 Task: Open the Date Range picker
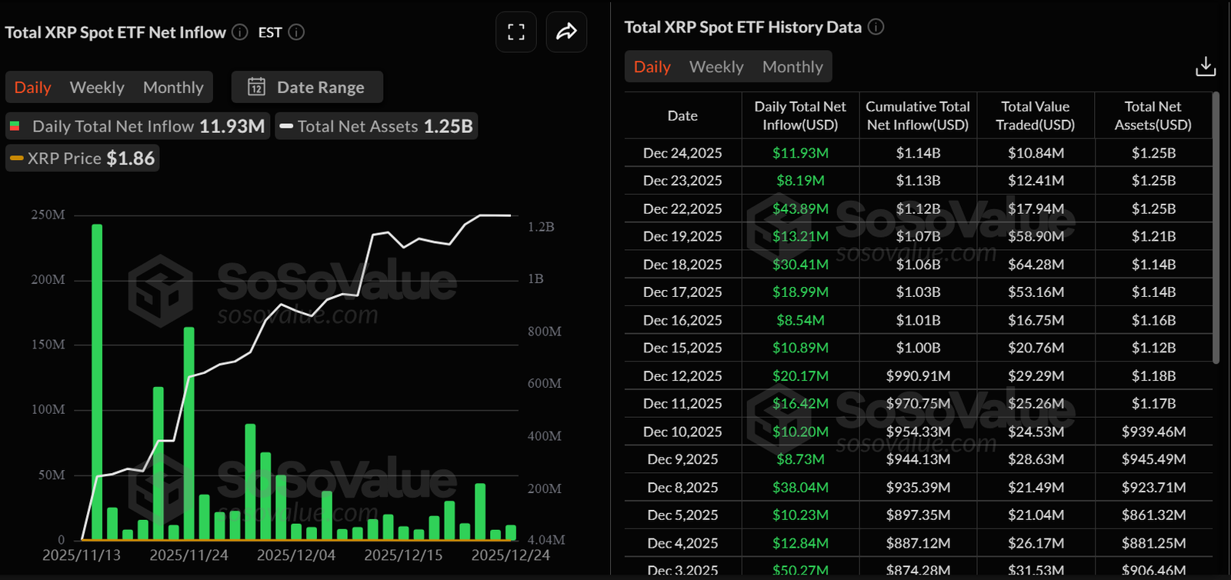click(x=307, y=87)
